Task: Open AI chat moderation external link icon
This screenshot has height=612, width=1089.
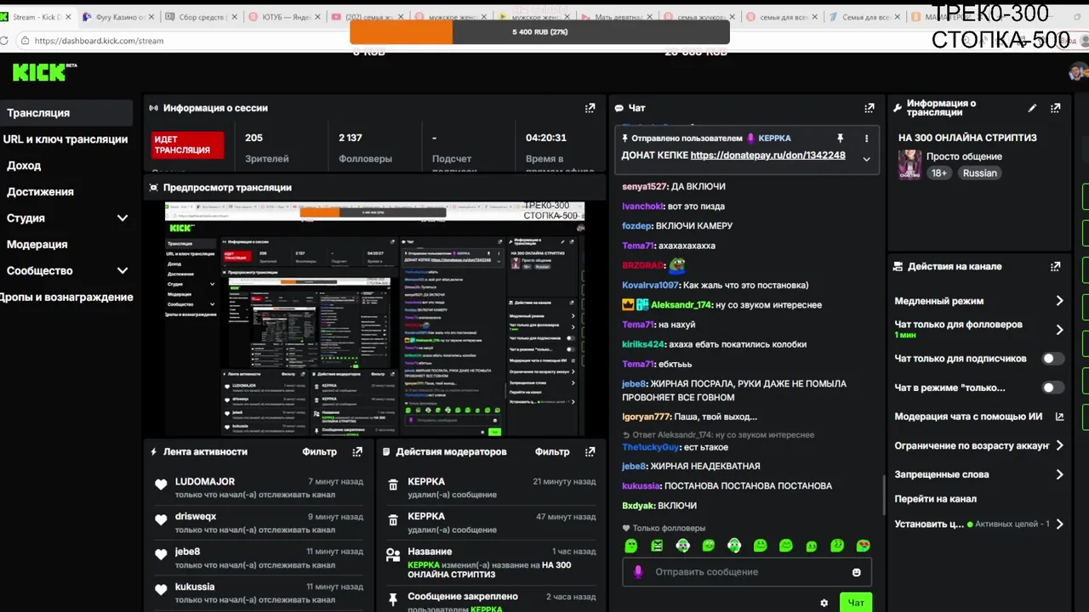Action: coord(1059,416)
